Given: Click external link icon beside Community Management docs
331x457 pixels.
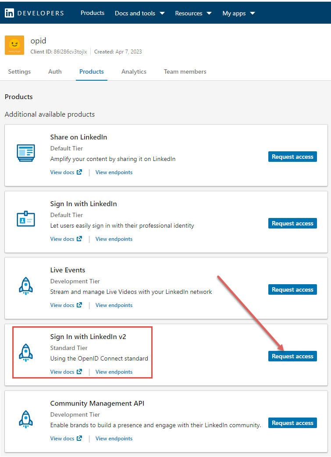Looking at the screenshot, I should point(79,438).
